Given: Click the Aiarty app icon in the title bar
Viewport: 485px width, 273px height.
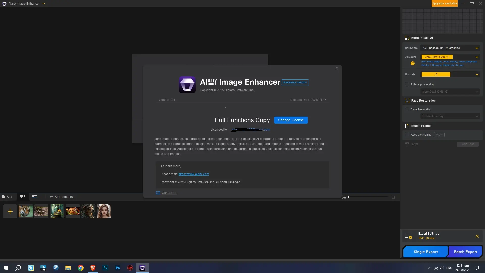Looking at the screenshot, I should [x=4, y=4].
